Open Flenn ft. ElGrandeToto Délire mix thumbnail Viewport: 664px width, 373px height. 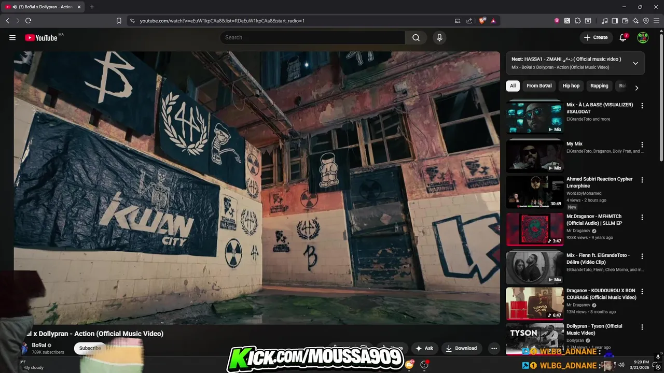(534, 267)
